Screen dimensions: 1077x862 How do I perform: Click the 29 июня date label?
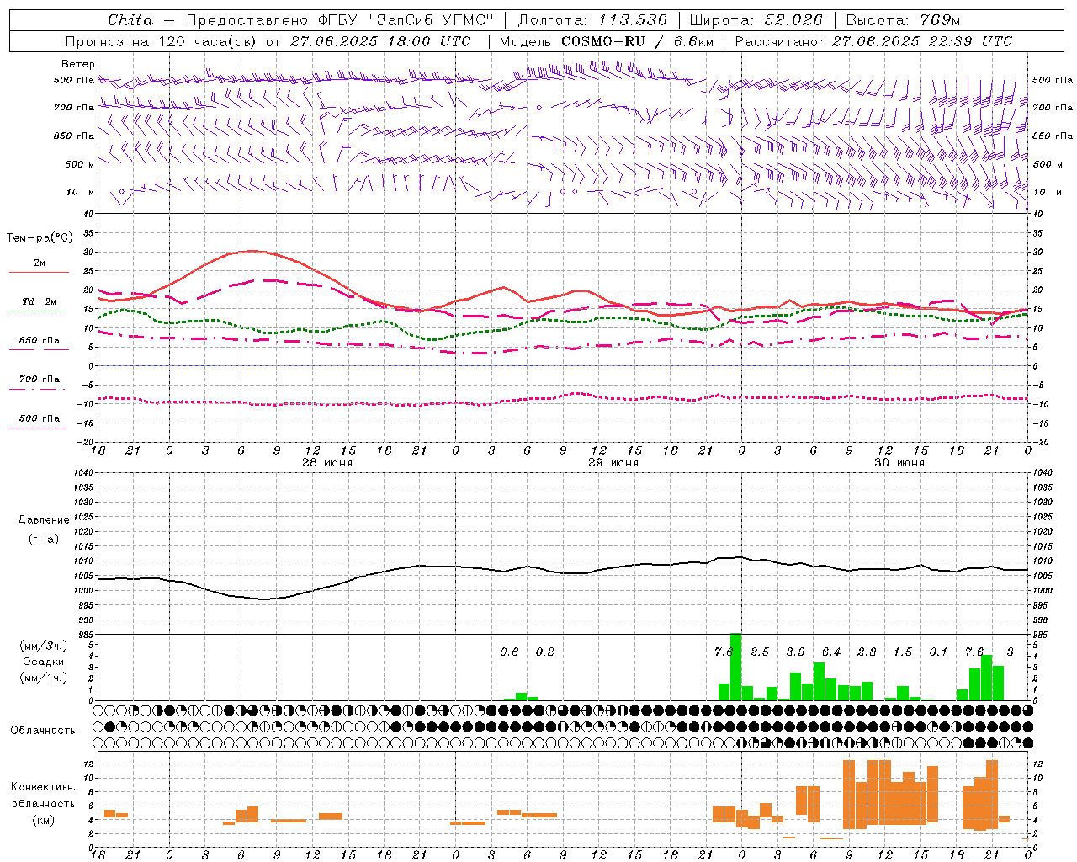613,462
